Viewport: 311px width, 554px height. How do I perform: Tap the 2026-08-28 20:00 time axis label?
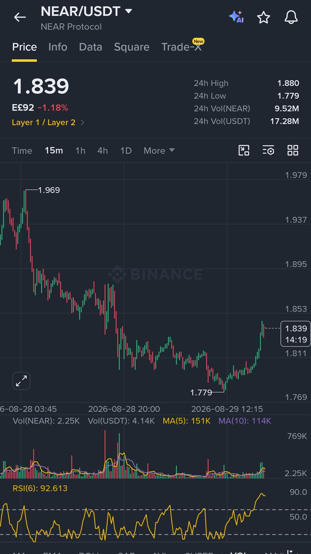pyautogui.click(x=124, y=409)
